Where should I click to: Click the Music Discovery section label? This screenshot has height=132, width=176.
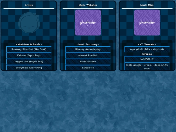(88, 44)
